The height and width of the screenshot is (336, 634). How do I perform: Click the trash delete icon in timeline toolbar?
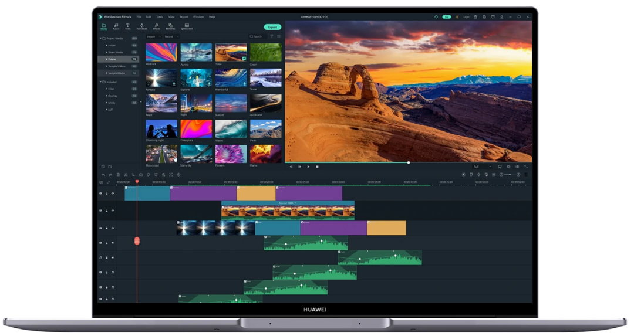tap(118, 175)
